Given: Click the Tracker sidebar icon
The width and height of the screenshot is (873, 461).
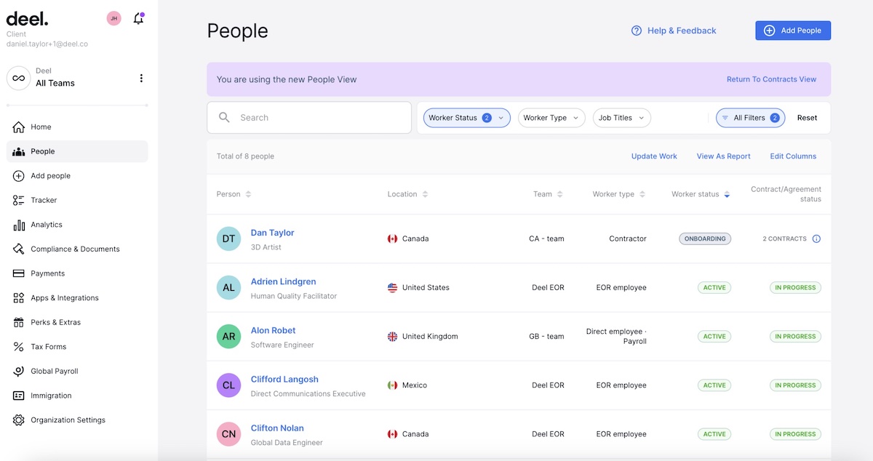Looking at the screenshot, I should click(x=19, y=200).
